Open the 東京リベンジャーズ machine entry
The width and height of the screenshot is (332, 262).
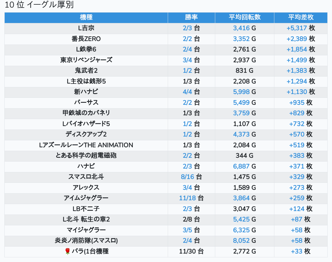tap(86, 60)
